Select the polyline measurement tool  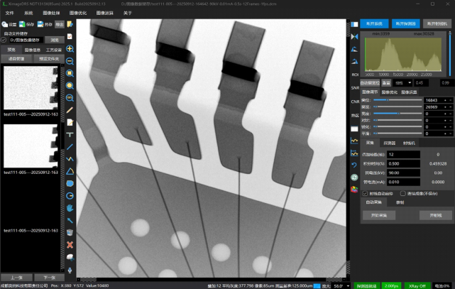click(x=70, y=158)
